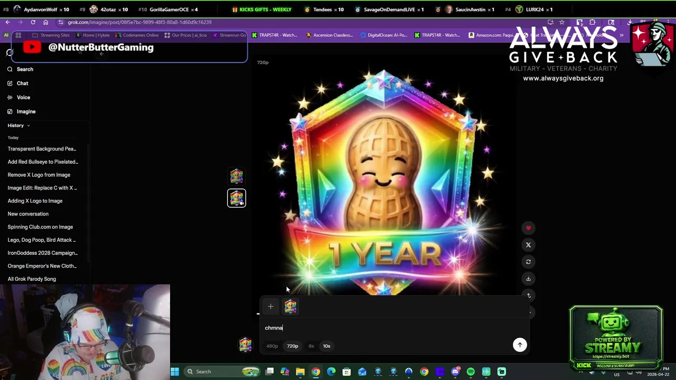The height and width of the screenshot is (380, 676).
Task: Open 'All Grok Parody Song' chat
Action: pos(32,279)
